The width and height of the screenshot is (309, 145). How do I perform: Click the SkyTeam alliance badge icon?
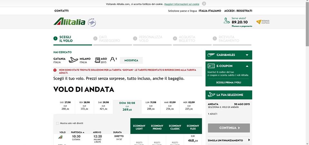(92, 22)
